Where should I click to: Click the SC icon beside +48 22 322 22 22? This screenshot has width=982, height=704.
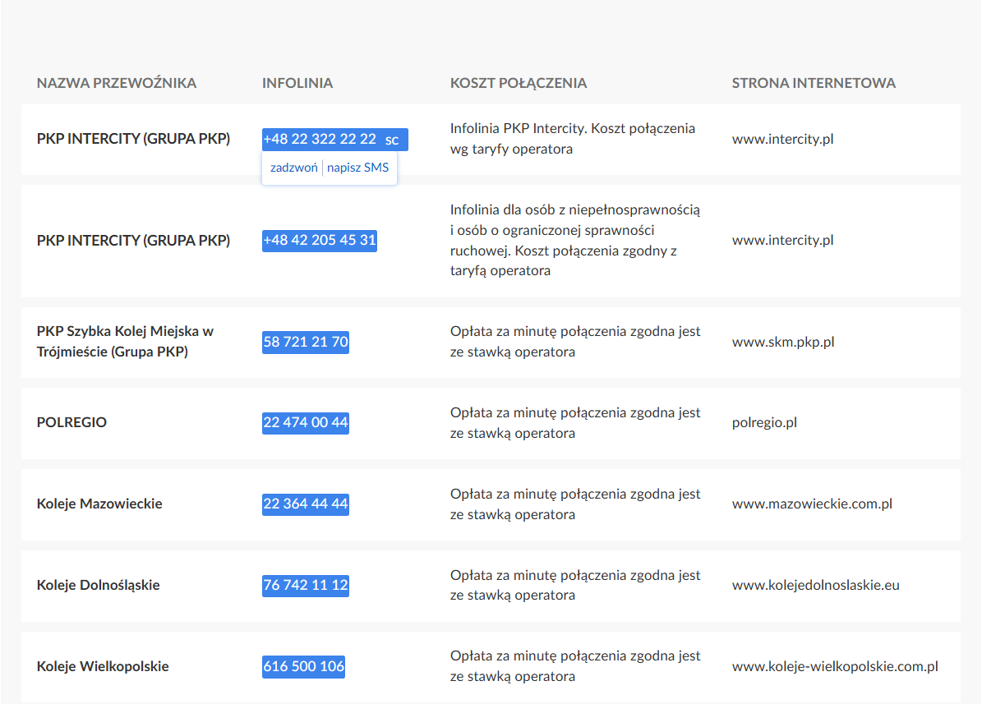(x=392, y=140)
